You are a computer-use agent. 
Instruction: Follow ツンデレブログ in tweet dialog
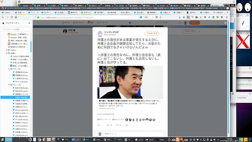coord(152,34)
